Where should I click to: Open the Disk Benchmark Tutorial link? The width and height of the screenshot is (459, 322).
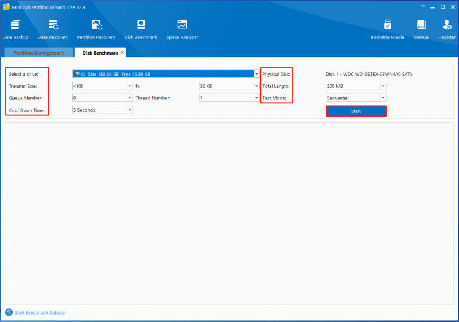pos(40,312)
